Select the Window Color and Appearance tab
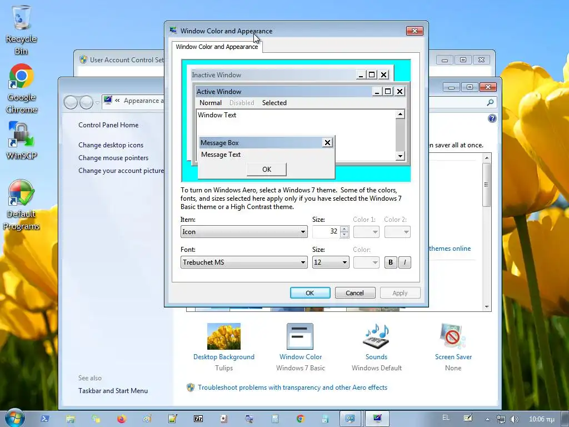The image size is (569, 427). (217, 47)
